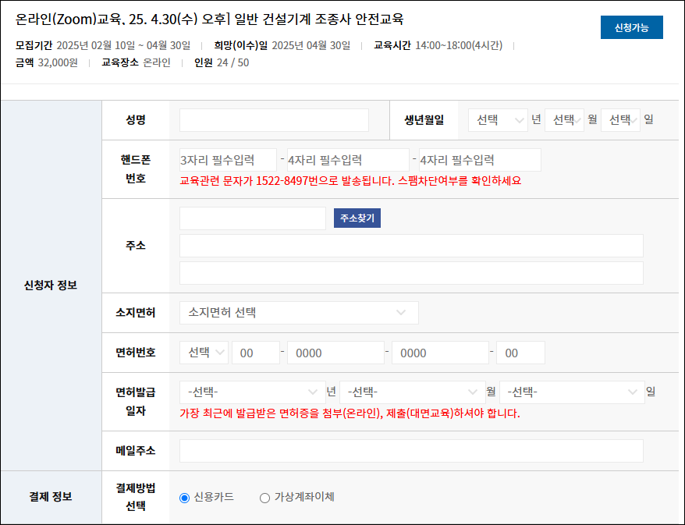Click the license number first 00 field
The image size is (685, 525).
[x=256, y=353]
